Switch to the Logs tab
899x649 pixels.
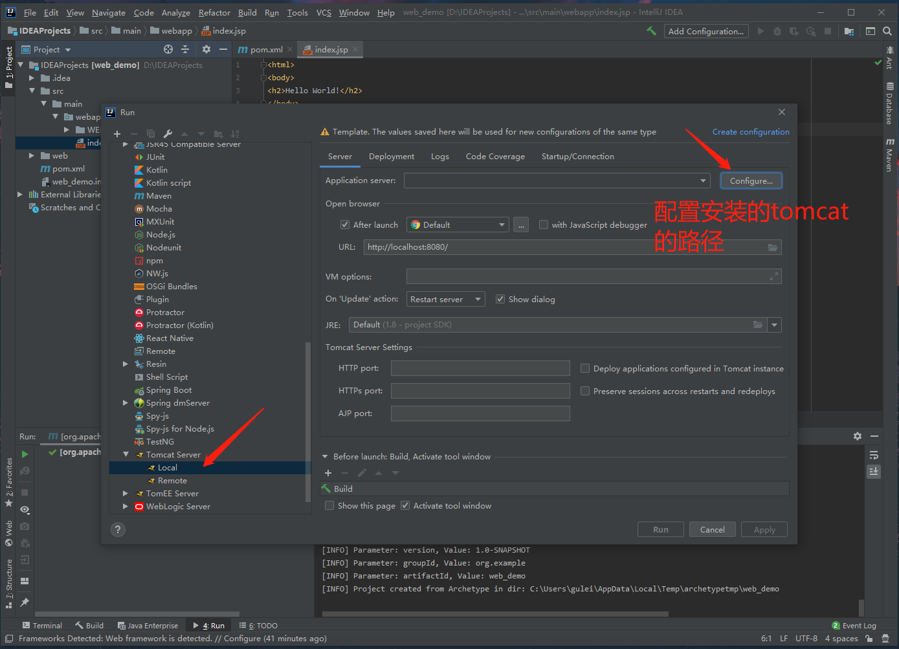440,157
